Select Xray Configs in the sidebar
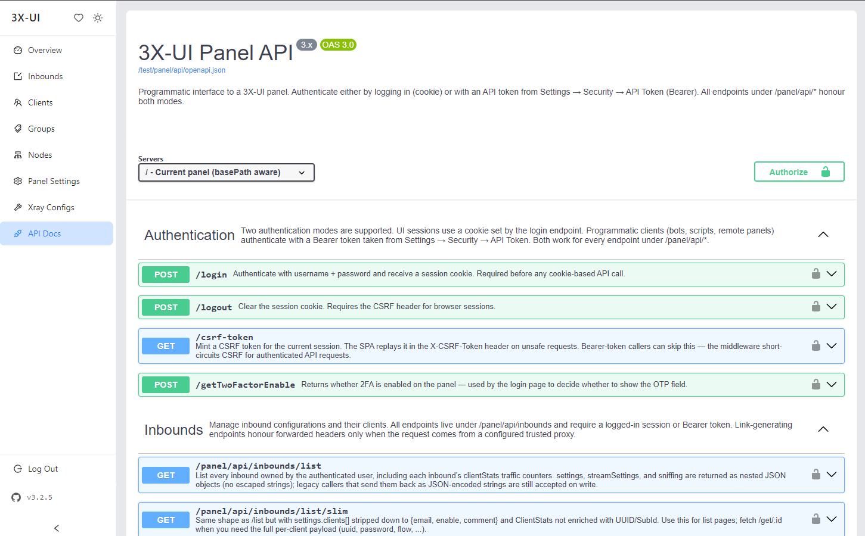The height and width of the screenshot is (536, 865). pyautogui.click(x=57, y=207)
